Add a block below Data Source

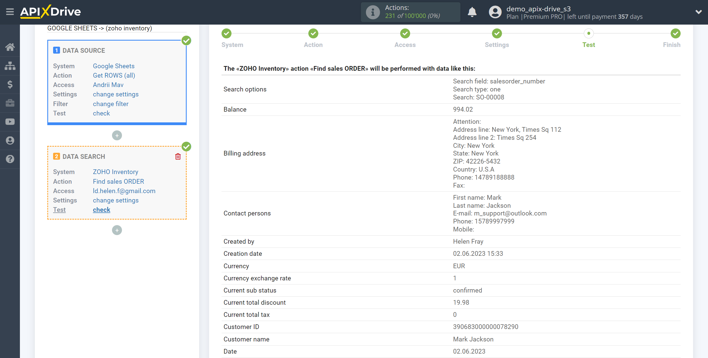(117, 135)
